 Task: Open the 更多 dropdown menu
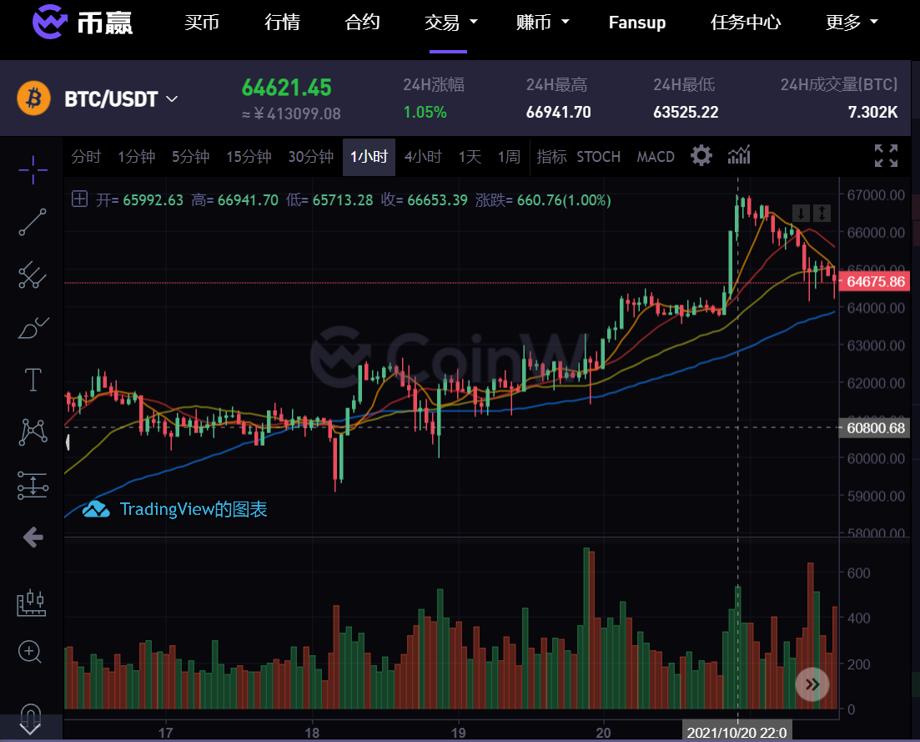852,23
